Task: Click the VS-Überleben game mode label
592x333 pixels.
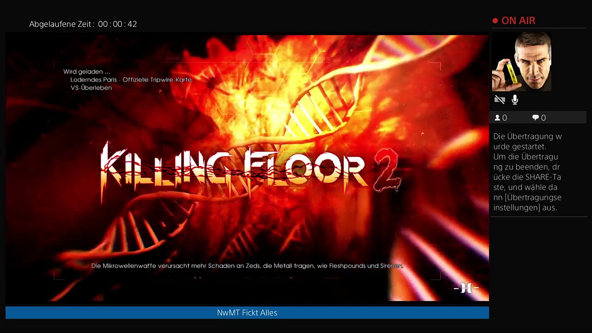Action: click(x=91, y=88)
